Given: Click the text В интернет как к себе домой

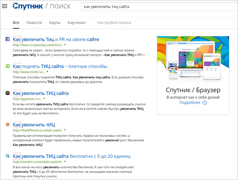Looking at the screenshot, I should point(193,97).
